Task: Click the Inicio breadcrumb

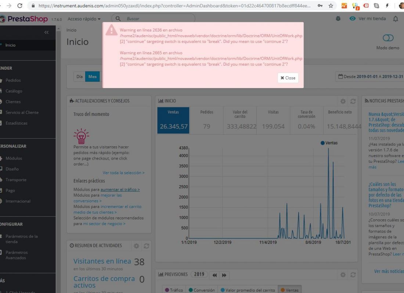Action: pos(71,30)
